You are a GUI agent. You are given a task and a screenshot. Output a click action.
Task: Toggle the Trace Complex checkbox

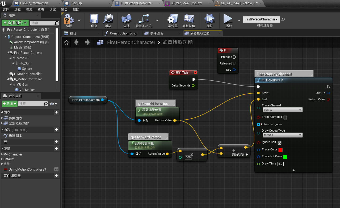(285, 117)
